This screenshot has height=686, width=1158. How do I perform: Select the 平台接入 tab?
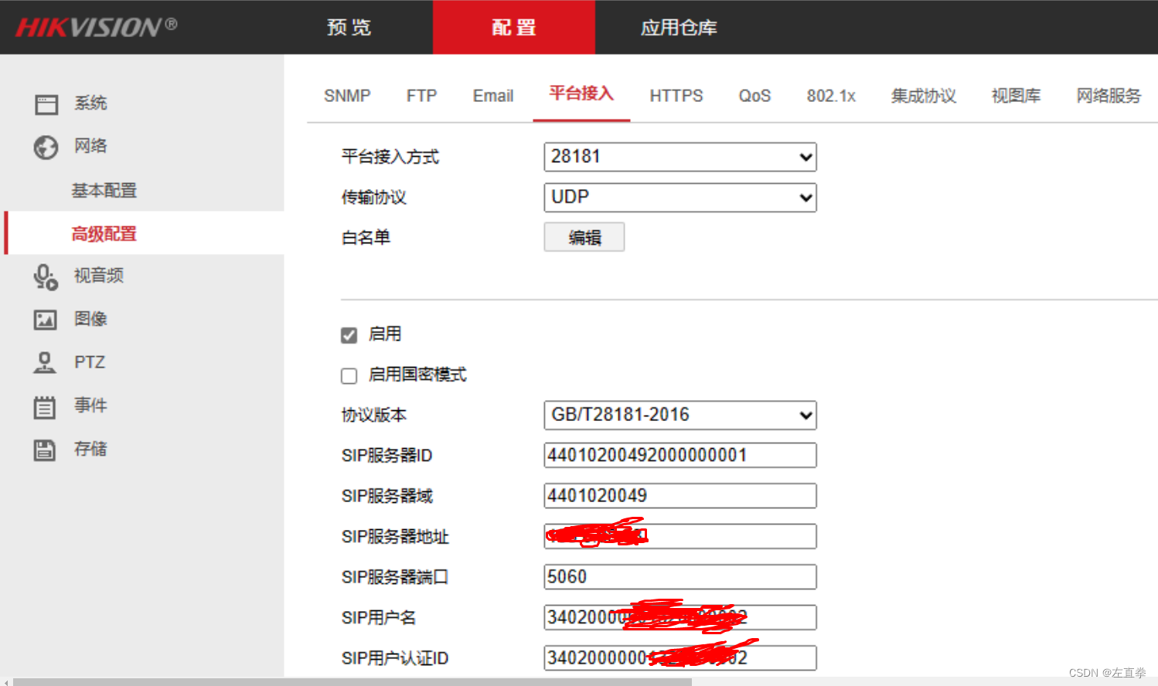(581, 94)
